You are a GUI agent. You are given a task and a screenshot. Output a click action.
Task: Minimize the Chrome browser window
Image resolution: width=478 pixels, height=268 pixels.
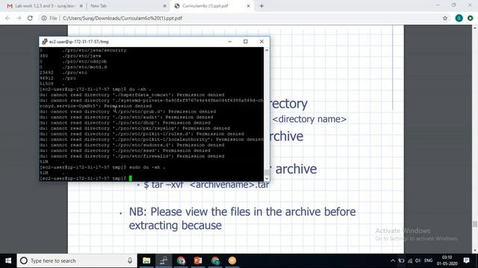pos(438,5)
